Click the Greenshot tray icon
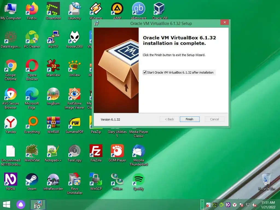This screenshot has width=280, height=210. pos(215,205)
